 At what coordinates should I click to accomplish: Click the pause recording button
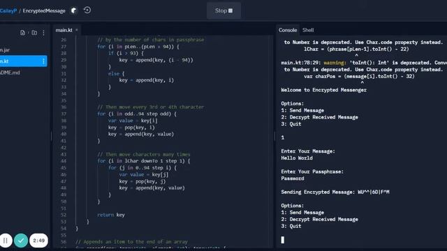pyautogui.click(x=6, y=241)
